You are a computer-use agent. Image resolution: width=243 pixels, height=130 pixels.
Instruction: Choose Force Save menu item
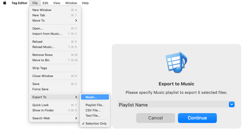point(55,89)
